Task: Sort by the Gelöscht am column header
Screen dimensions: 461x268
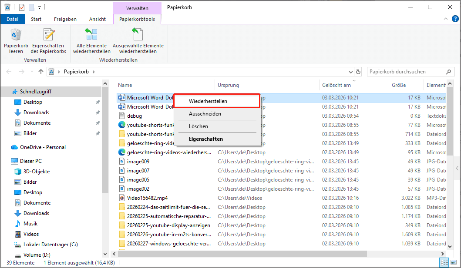Action: (x=336, y=85)
